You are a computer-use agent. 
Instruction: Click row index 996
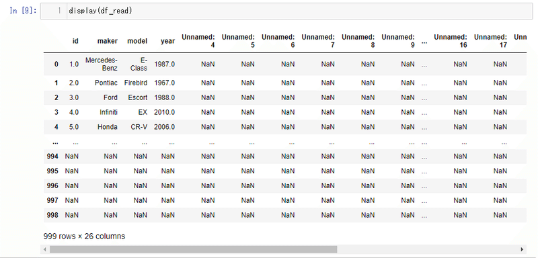pos(52,185)
